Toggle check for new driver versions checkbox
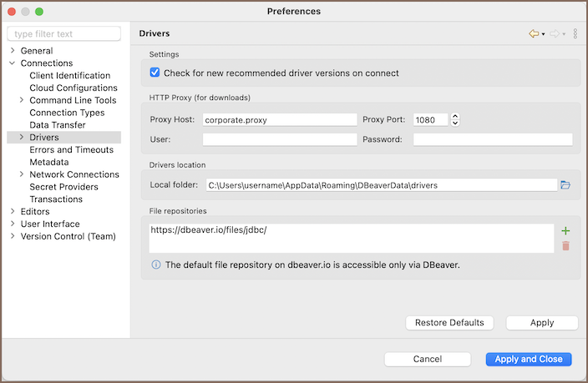Screen dimensions: 588x383 tap(155, 73)
